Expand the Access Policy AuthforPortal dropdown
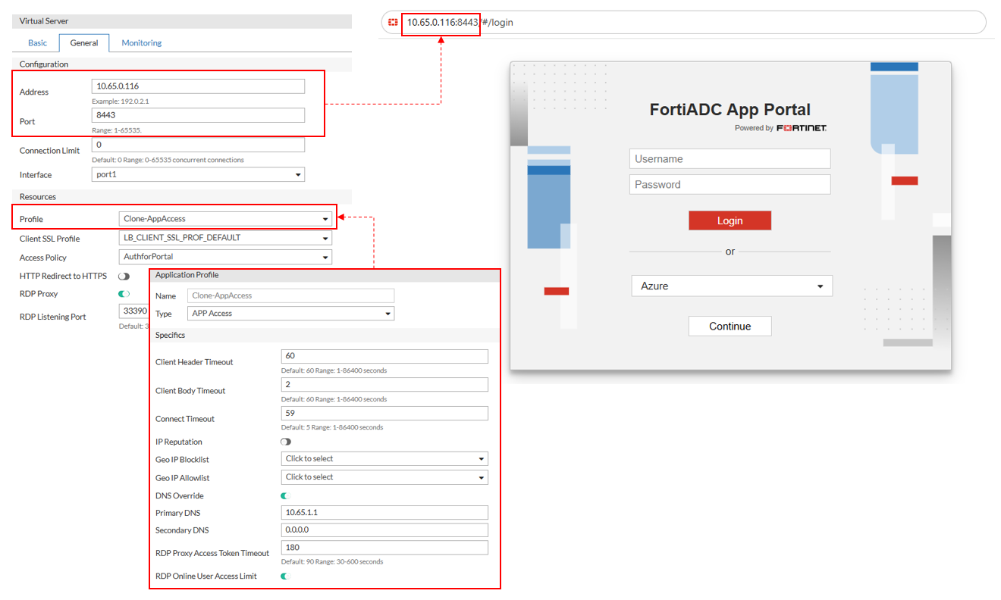 pyautogui.click(x=225, y=258)
